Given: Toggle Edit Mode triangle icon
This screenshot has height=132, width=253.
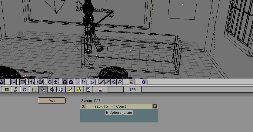Looking at the screenshot, I should (92, 82).
